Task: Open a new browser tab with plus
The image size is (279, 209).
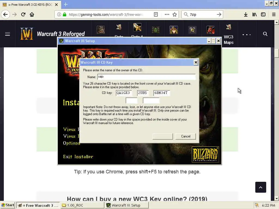Action: point(66,4)
